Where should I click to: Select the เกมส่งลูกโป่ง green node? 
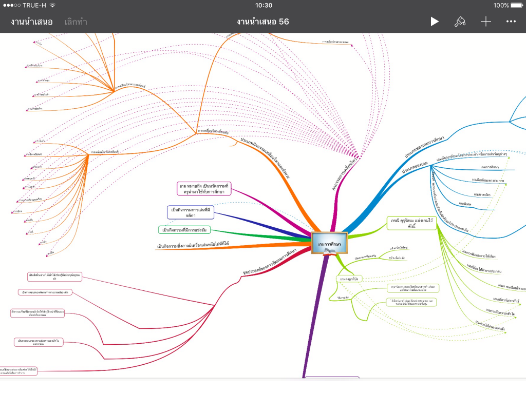pos(349,279)
